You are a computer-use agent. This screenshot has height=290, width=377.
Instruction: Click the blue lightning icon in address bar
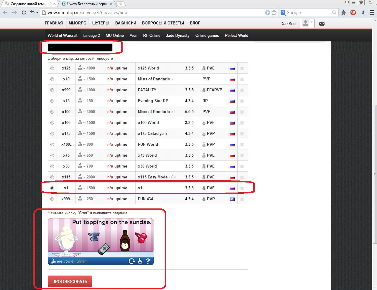268,12
